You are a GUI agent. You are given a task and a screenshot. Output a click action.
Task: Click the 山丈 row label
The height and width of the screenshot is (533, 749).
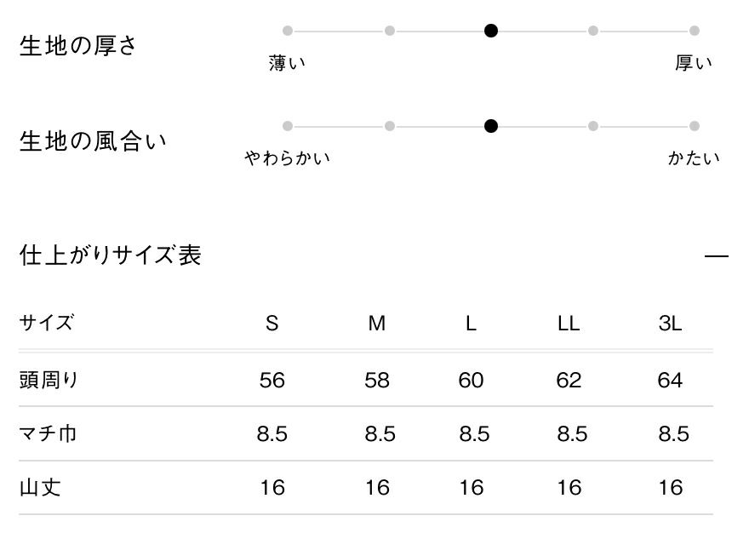[x=40, y=488]
